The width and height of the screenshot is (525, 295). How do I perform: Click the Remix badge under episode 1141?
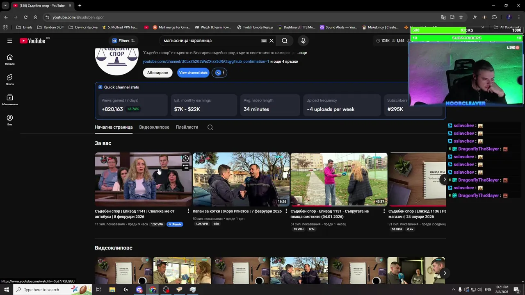pyautogui.click(x=175, y=224)
